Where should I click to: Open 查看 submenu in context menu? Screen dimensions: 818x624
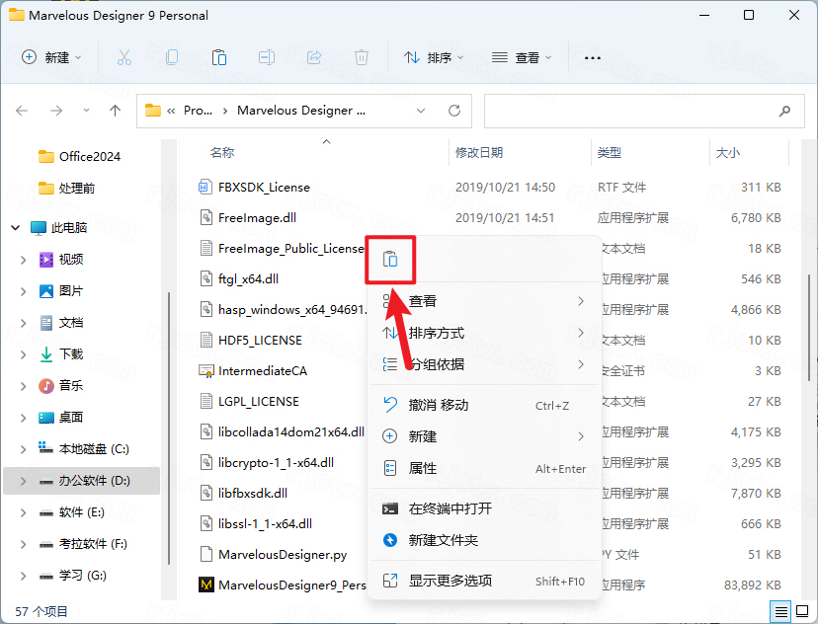click(484, 301)
